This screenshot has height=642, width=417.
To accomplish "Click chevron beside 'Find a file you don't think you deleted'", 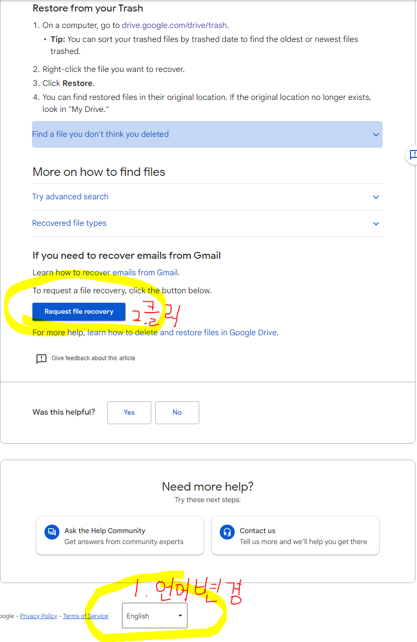I will 376,135.
